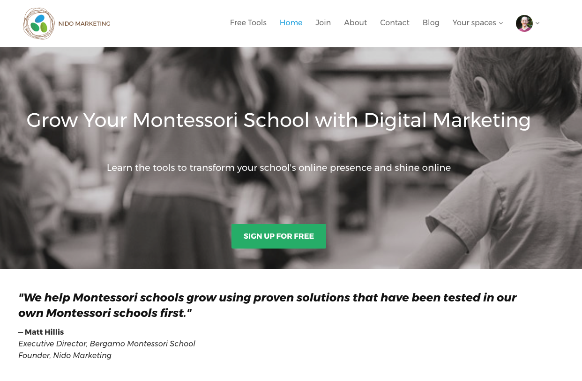Click Executive Director, Bergamo Montessori School text

(x=107, y=344)
